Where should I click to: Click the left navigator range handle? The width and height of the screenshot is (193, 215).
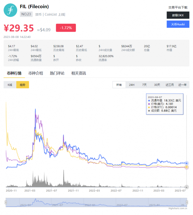(x=6, y=202)
